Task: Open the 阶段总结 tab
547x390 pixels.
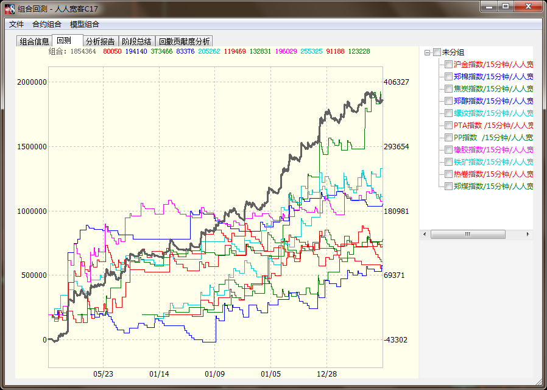Action: click(136, 41)
